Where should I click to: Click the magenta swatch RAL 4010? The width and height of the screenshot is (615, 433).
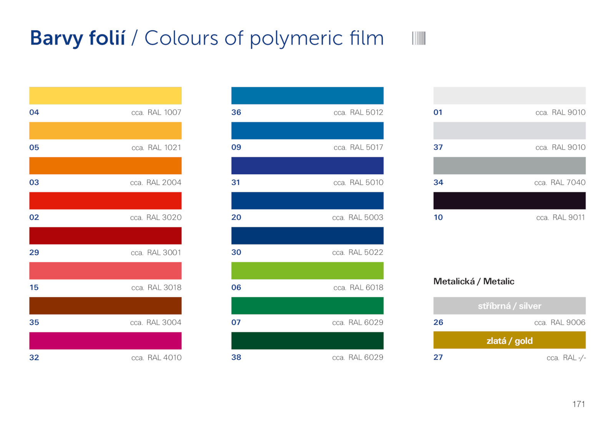(105, 340)
